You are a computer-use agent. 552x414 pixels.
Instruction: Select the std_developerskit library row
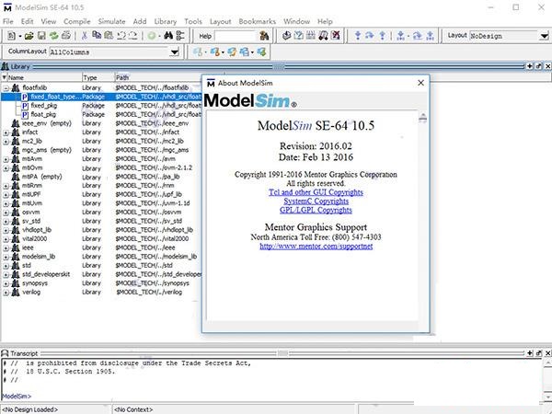click(101, 274)
